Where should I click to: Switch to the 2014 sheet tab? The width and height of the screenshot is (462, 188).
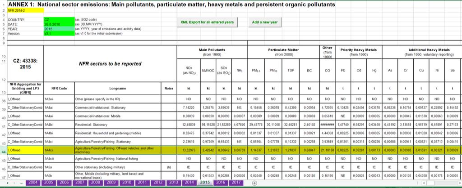coord(189,183)
